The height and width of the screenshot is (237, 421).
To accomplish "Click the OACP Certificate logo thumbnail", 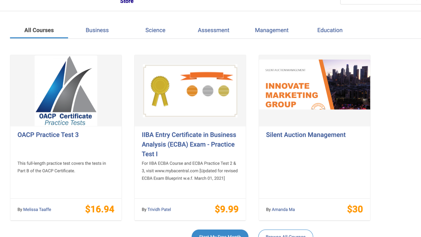I will tap(66, 91).
